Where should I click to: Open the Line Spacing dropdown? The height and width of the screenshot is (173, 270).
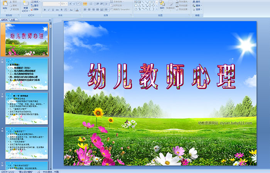[107, 4]
